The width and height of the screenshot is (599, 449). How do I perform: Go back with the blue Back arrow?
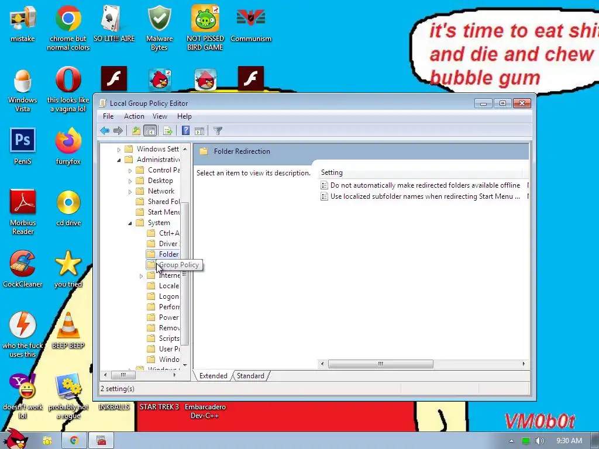[x=105, y=130]
